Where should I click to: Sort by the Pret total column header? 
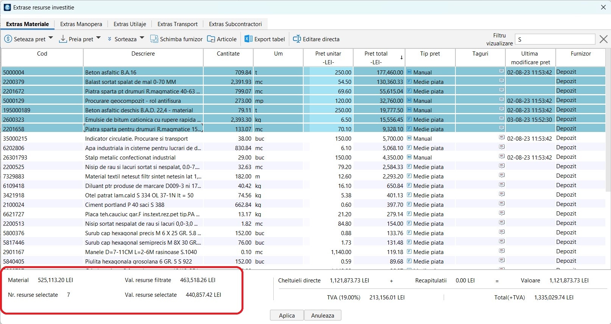(376, 57)
